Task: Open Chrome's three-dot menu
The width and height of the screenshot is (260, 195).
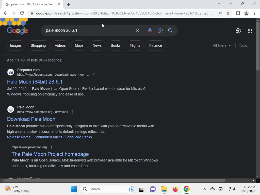Action: coord(254,13)
